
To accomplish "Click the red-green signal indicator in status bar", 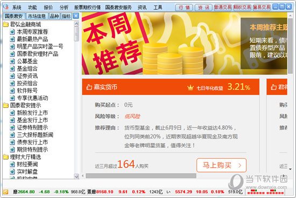I will tap(266, 192).
